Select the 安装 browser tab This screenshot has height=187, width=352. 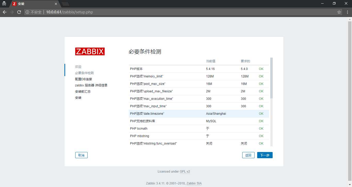35,4
